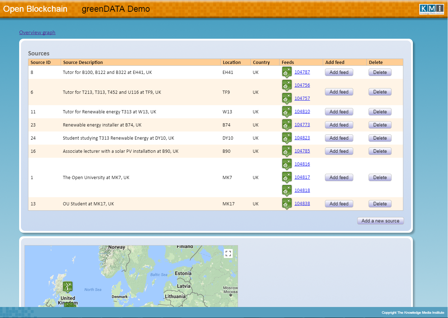Open feed link 104817
This screenshot has height=318, width=448.
(x=302, y=177)
